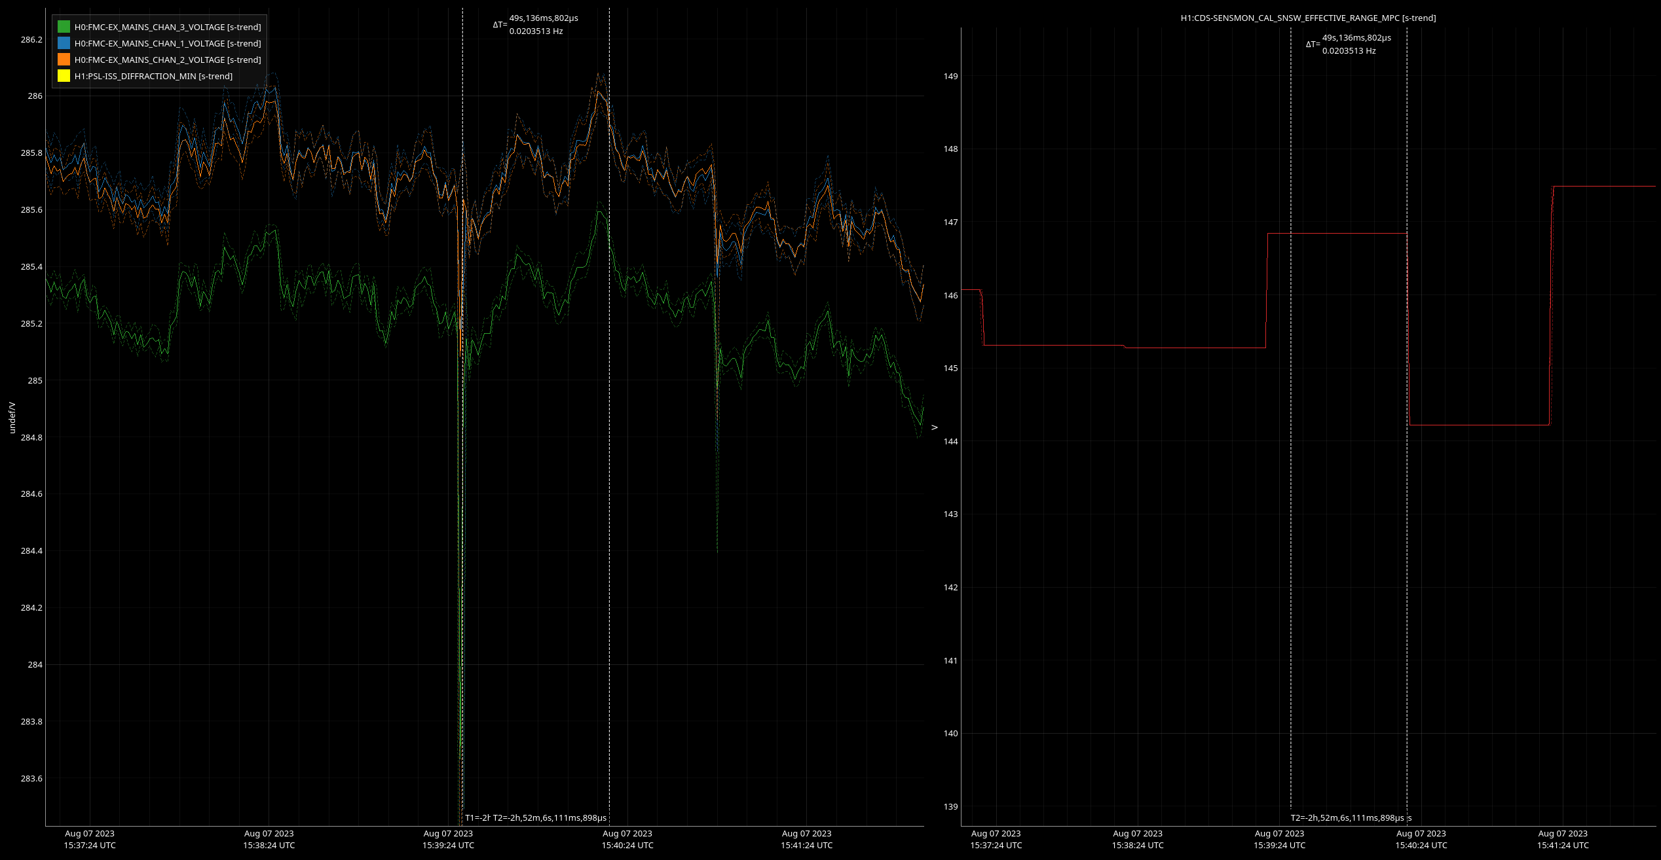Viewport: 1661px width, 860px height.
Task: Click the 149 tick on right y-axis
Action: tap(950, 76)
